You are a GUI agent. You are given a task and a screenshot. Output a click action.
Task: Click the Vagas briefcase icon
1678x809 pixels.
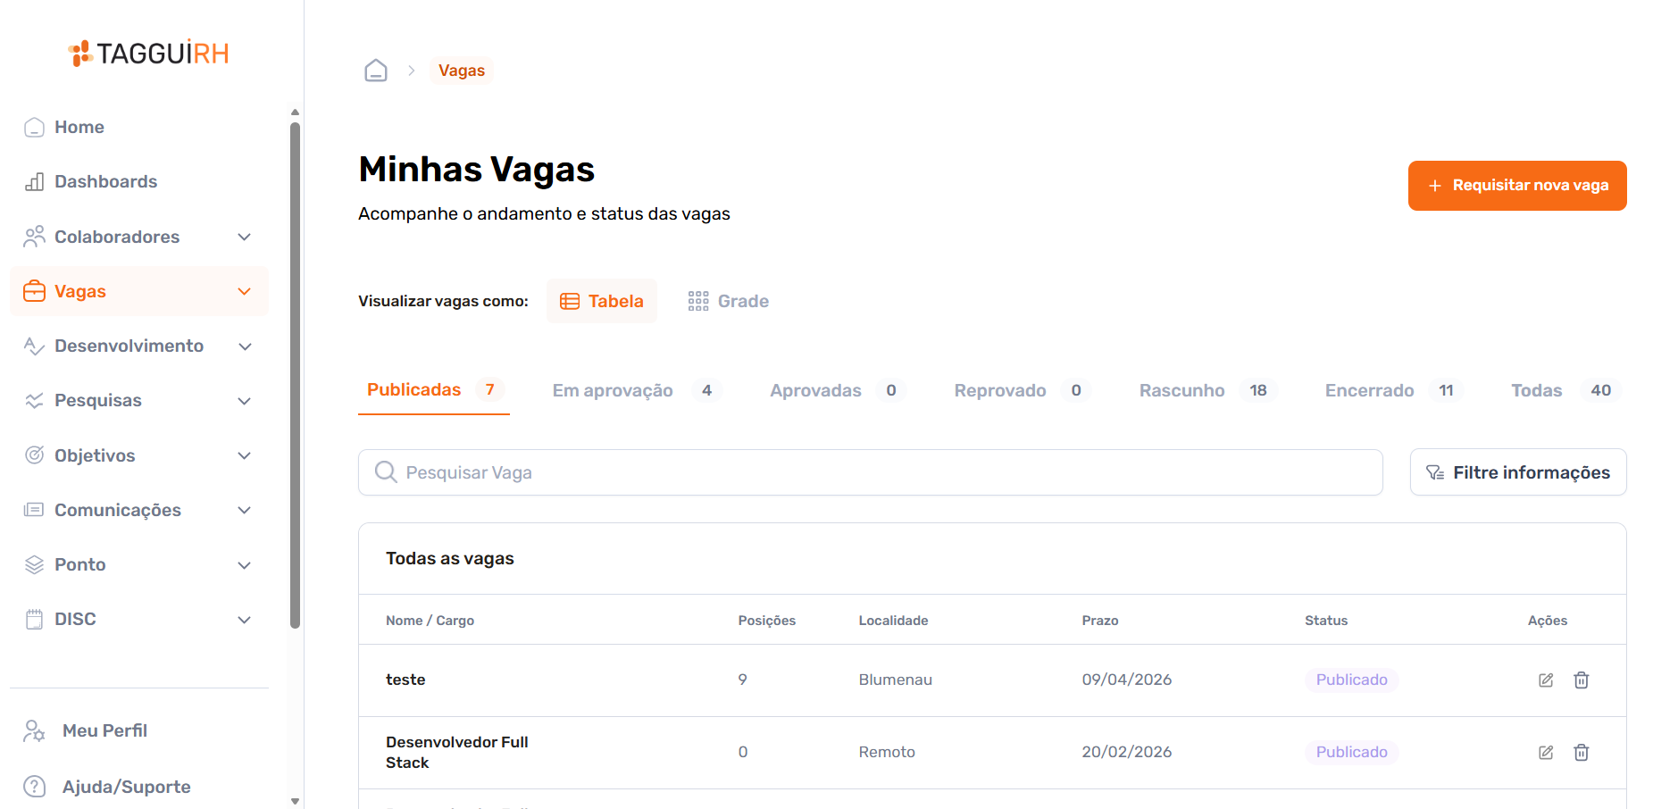click(x=34, y=291)
